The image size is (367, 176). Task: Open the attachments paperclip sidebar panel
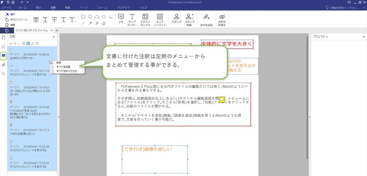(x=3, y=65)
